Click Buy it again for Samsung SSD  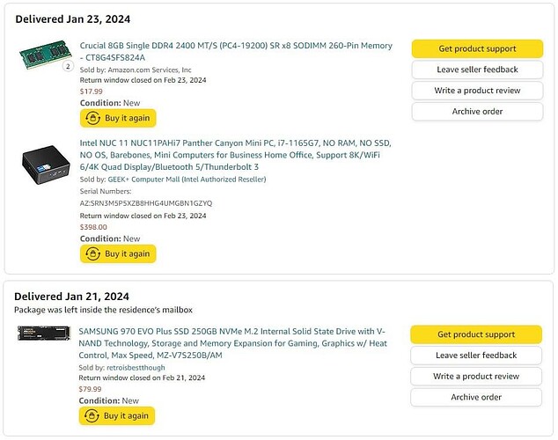click(117, 416)
